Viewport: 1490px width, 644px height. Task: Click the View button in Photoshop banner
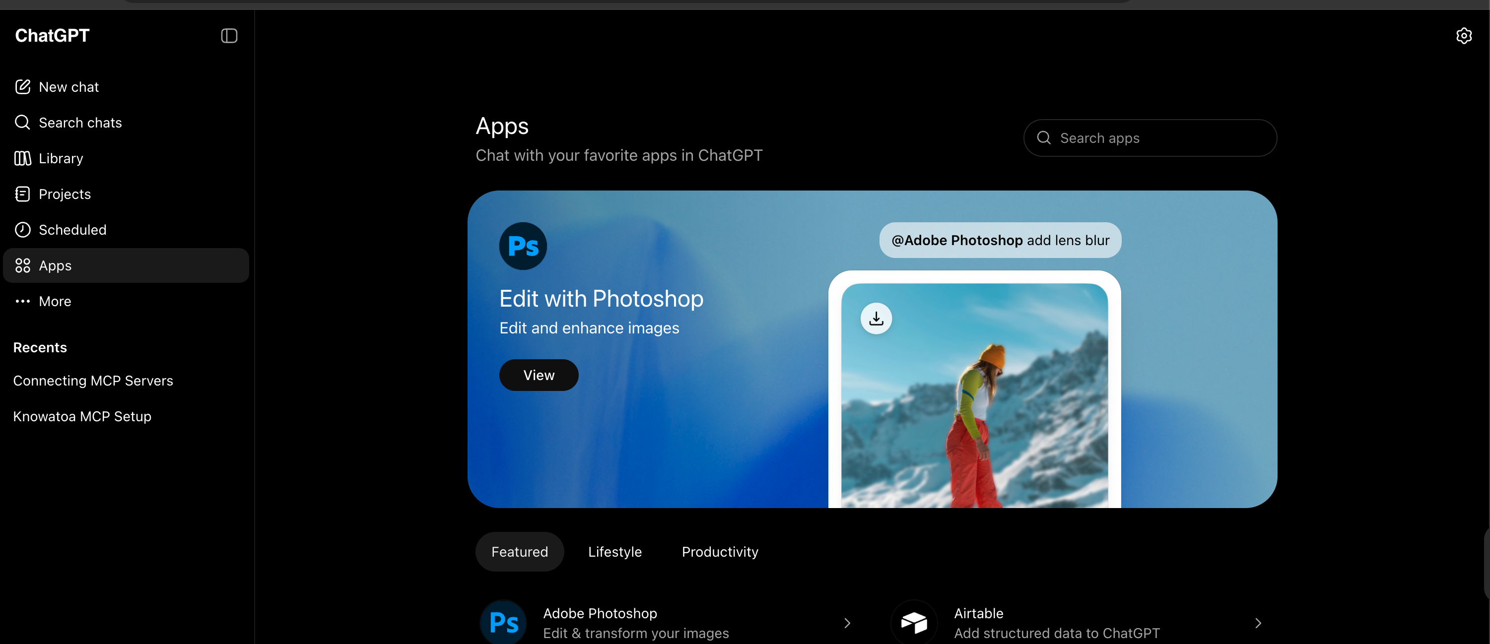coord(539,375)
